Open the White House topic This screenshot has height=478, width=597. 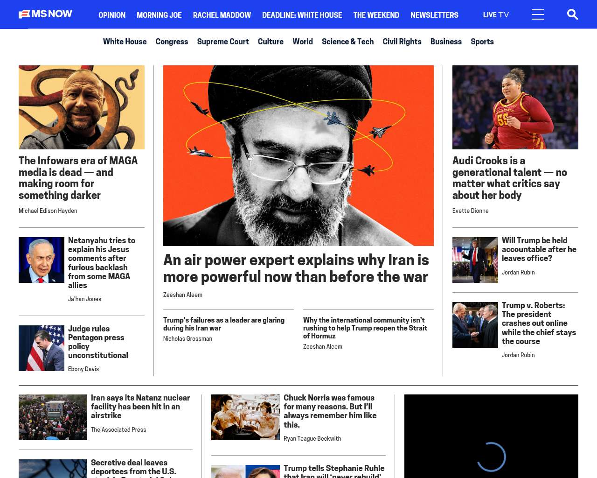125,42
